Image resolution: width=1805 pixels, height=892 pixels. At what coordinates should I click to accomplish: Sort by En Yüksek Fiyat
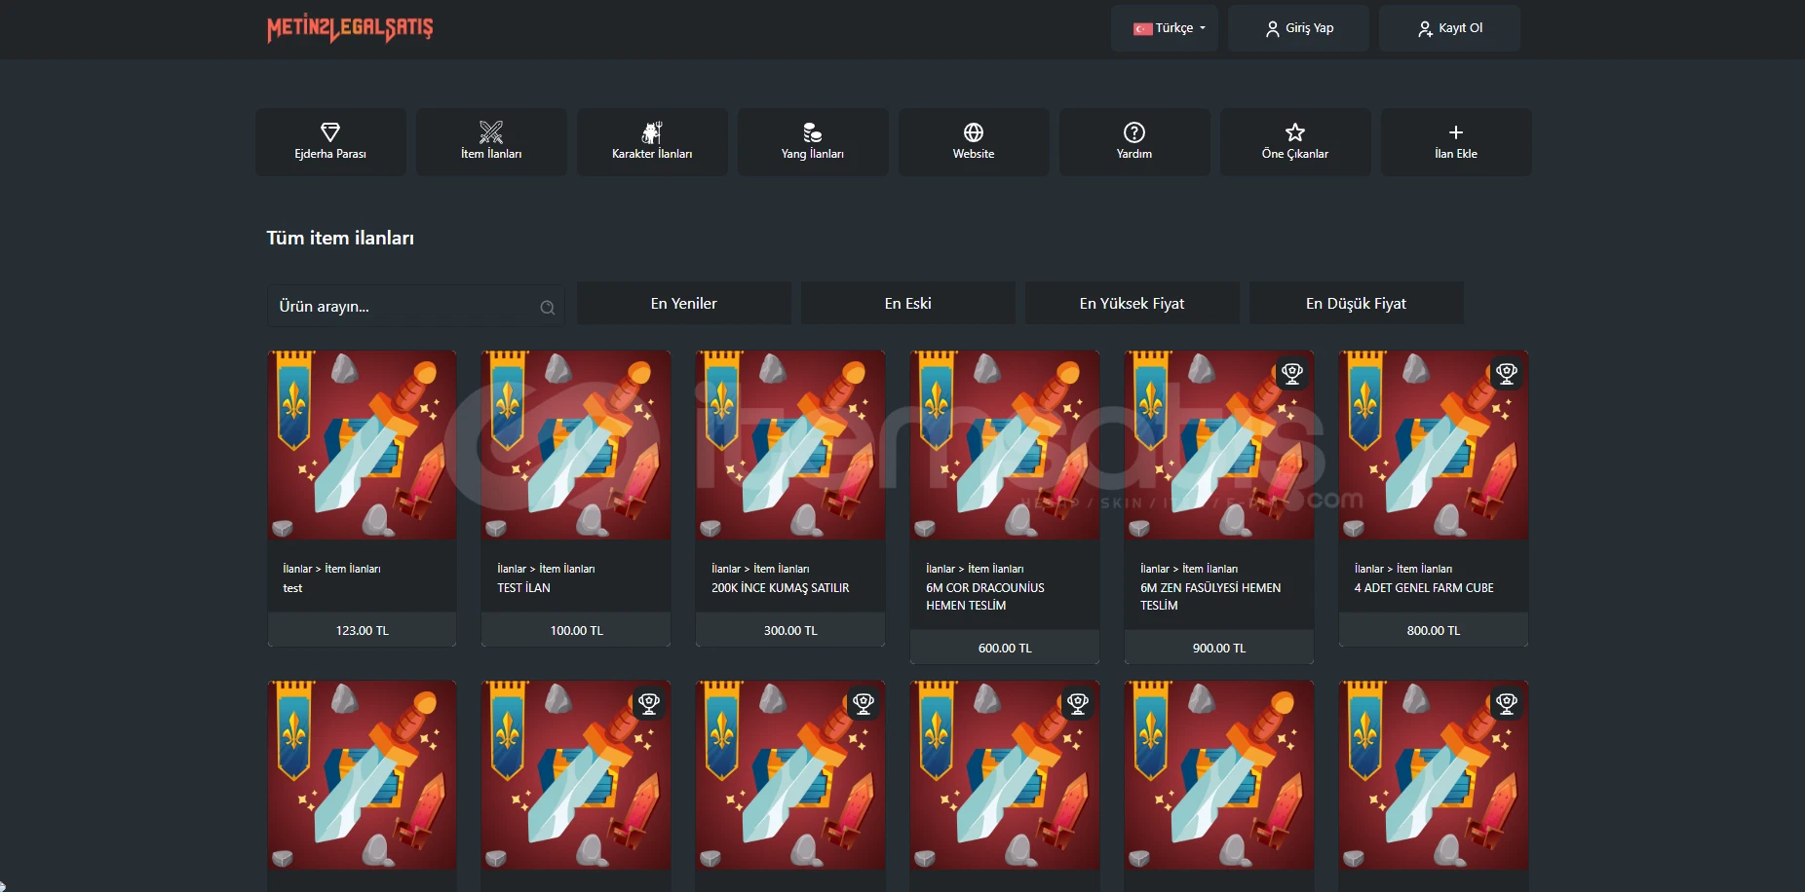[x=1133, y=303]
